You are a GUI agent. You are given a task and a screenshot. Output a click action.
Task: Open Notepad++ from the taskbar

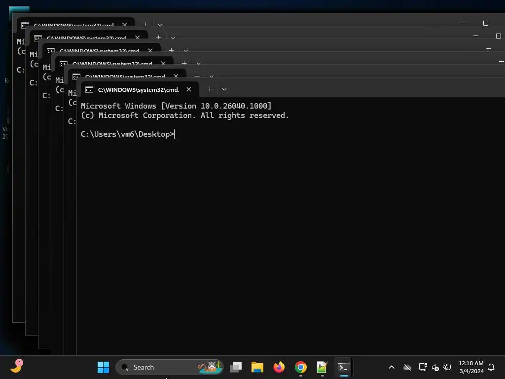322,367
